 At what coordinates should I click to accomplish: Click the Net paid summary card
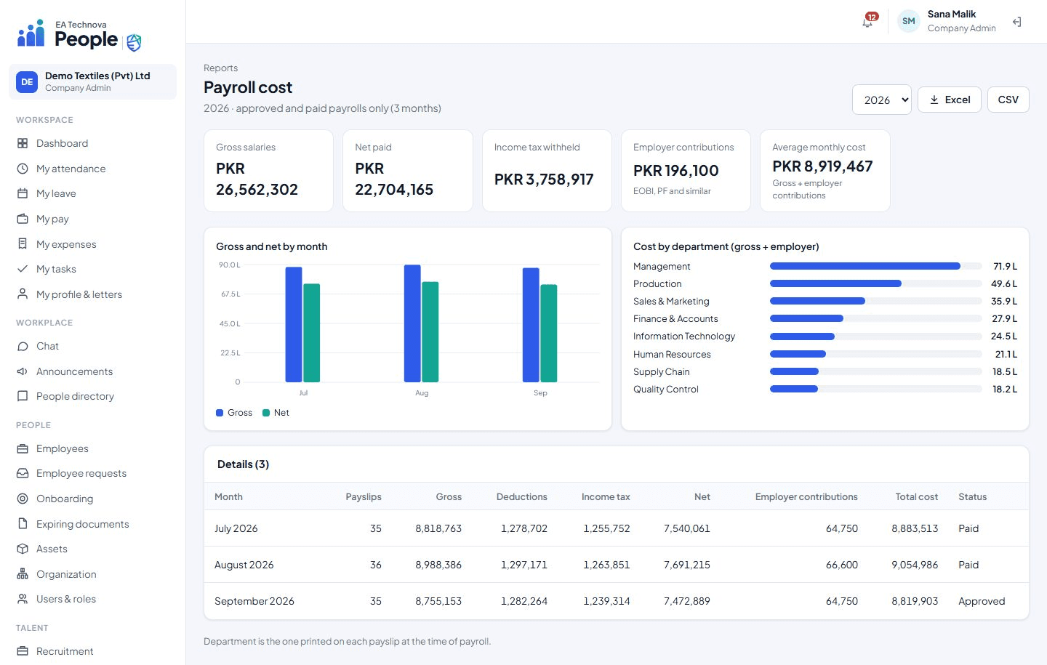407,171
